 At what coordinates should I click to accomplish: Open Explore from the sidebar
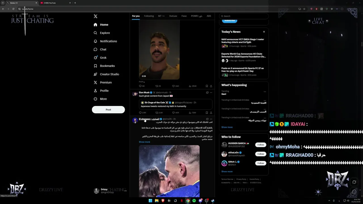point(102,33)
